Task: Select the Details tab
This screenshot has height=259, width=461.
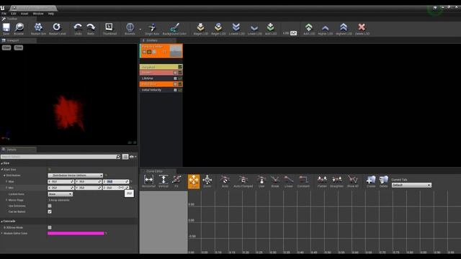Action: (18, 150)
